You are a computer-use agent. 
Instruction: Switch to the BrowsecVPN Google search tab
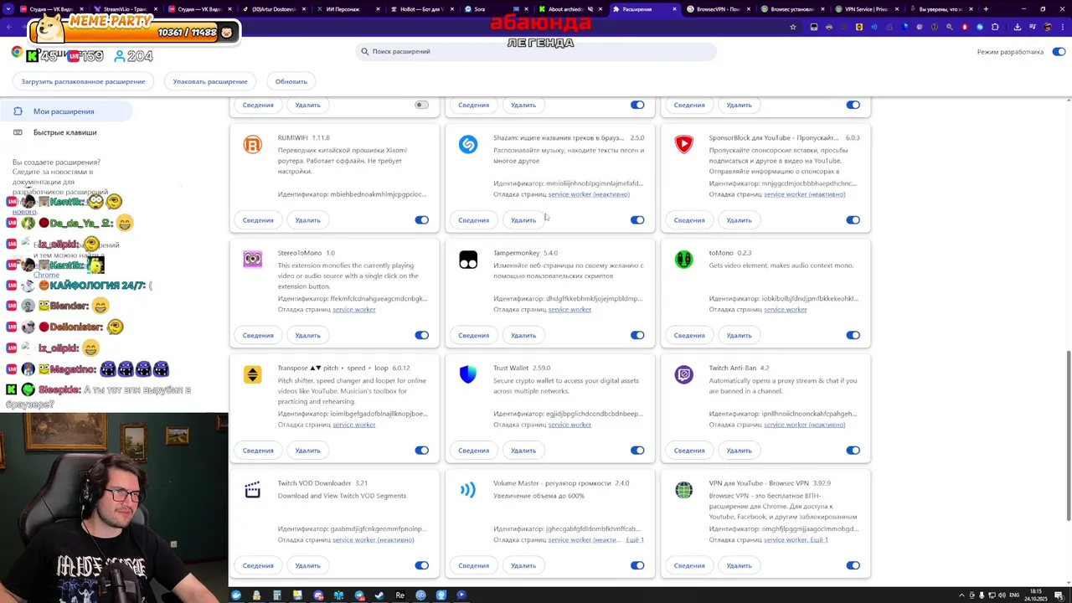(717, 9)
